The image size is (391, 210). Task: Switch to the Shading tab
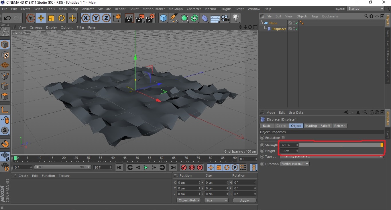311,126
